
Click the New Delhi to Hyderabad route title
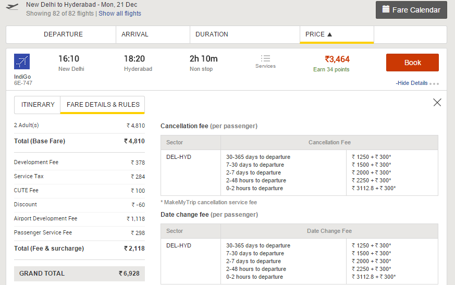tap(81, 5)
